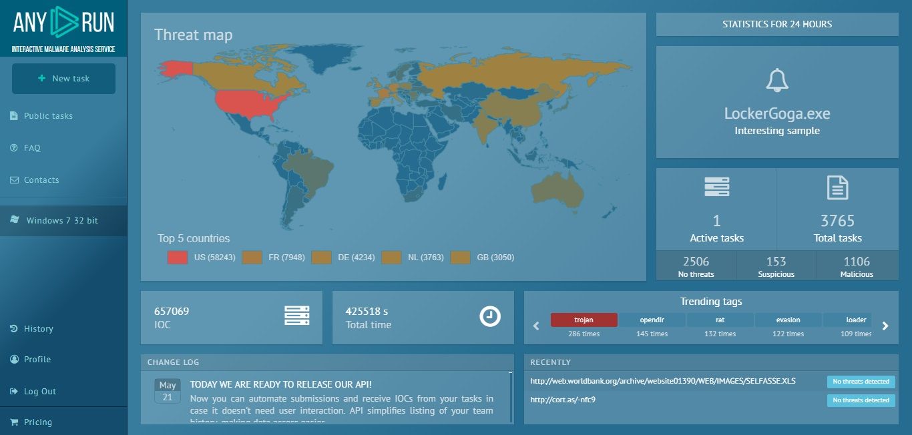Click the NL legend color swatch
This screenshot has width=912, height=435.
[x=391, y=258]
